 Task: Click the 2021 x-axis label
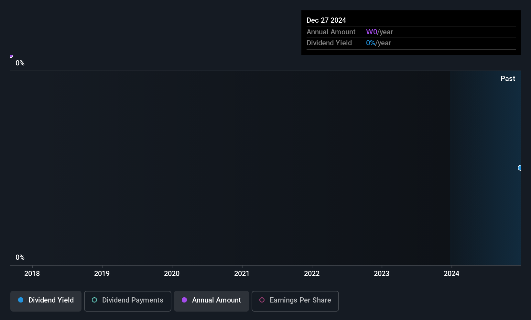(x=242, y=274)
